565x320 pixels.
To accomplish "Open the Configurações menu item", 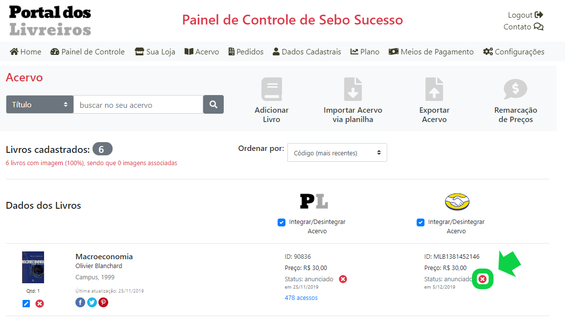I will click(x=514, y=51).
